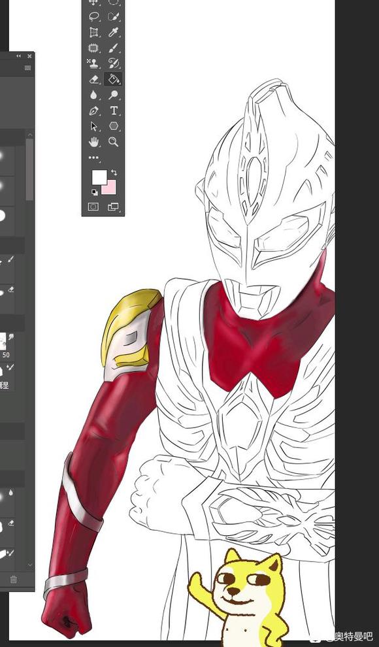Viewport: 379px width, 647px height.
Task: Select the Art History Brush tool
Action: pos(114,63)
